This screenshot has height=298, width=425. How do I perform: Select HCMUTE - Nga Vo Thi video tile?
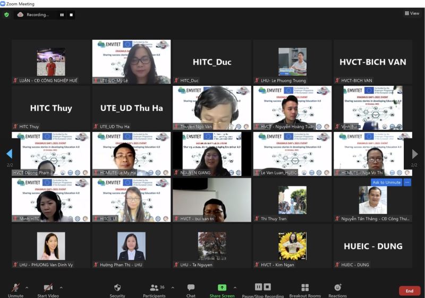click(373, 154)
